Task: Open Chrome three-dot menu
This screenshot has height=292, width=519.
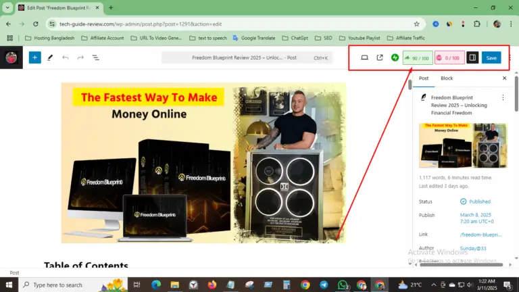Action: click(511, 24)
